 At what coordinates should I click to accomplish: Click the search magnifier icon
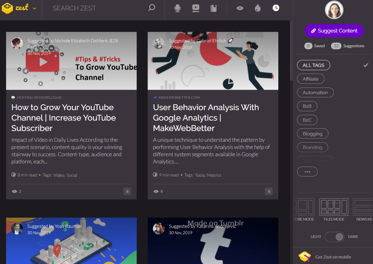[152, 8]
